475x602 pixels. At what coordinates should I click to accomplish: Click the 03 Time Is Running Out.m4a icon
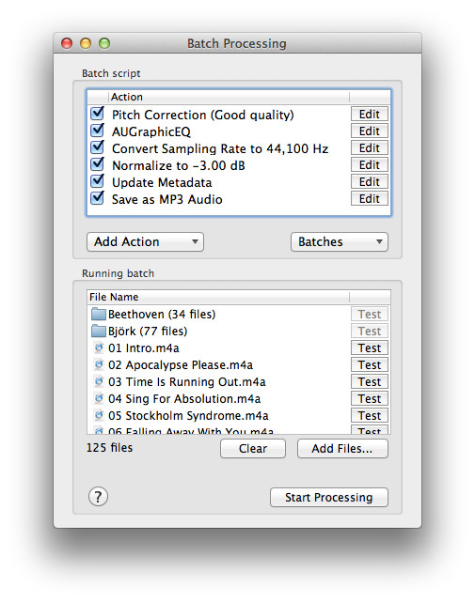[99, 381]
